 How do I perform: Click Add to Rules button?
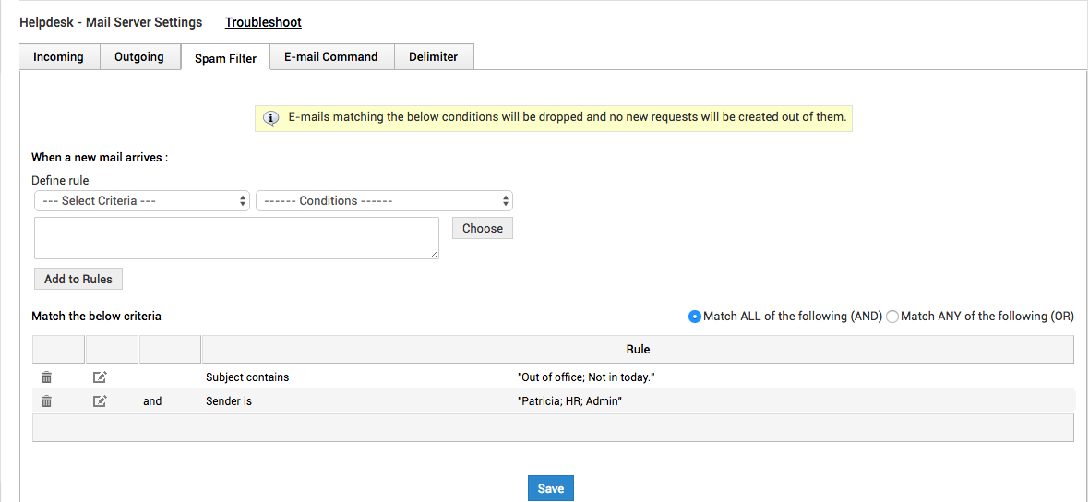click(78, 280)
